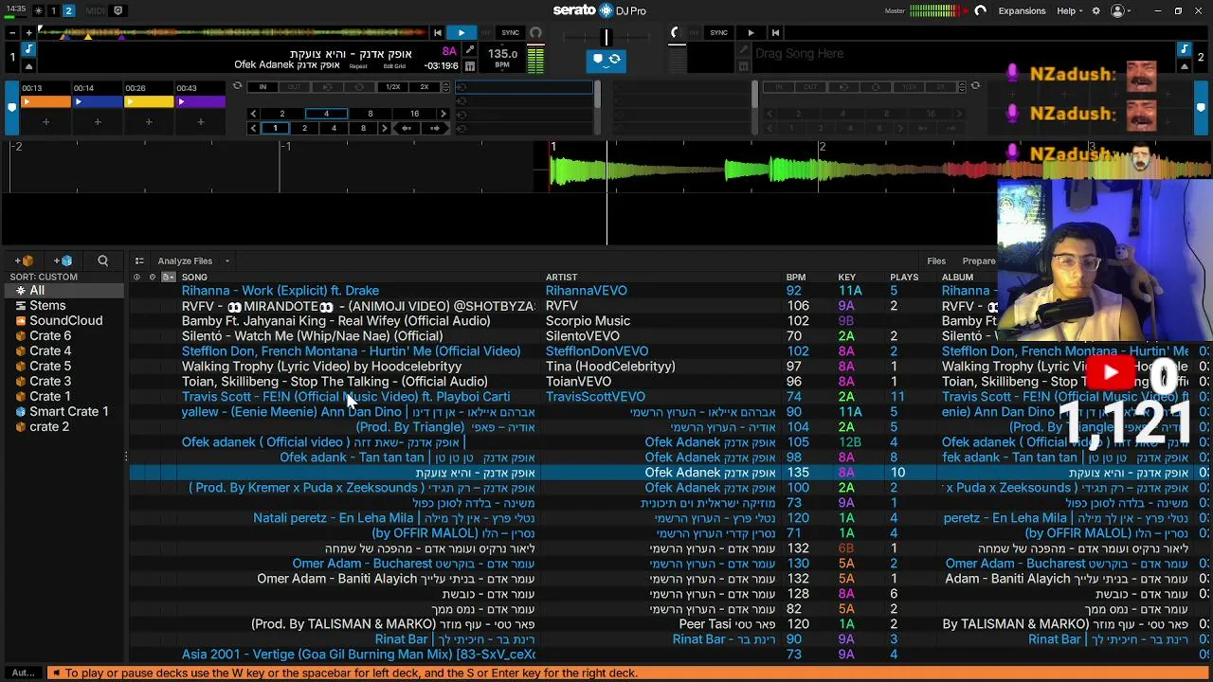The height and width of the screenshot is (682, 1213).
Task: Trigger the blue cue point at 00:14
Action: tap(97, 102)
